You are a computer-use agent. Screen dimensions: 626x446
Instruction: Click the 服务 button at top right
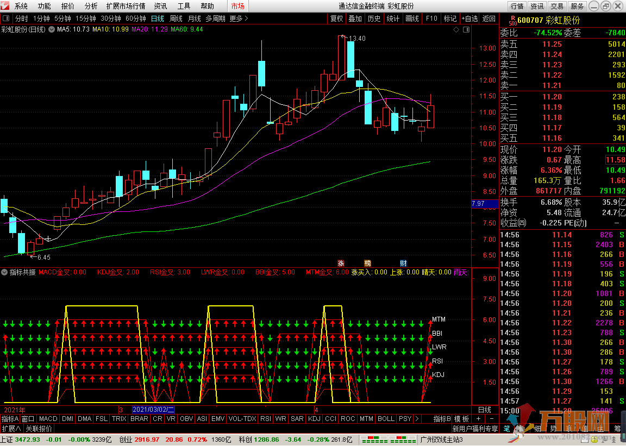(x=577, y=6)
